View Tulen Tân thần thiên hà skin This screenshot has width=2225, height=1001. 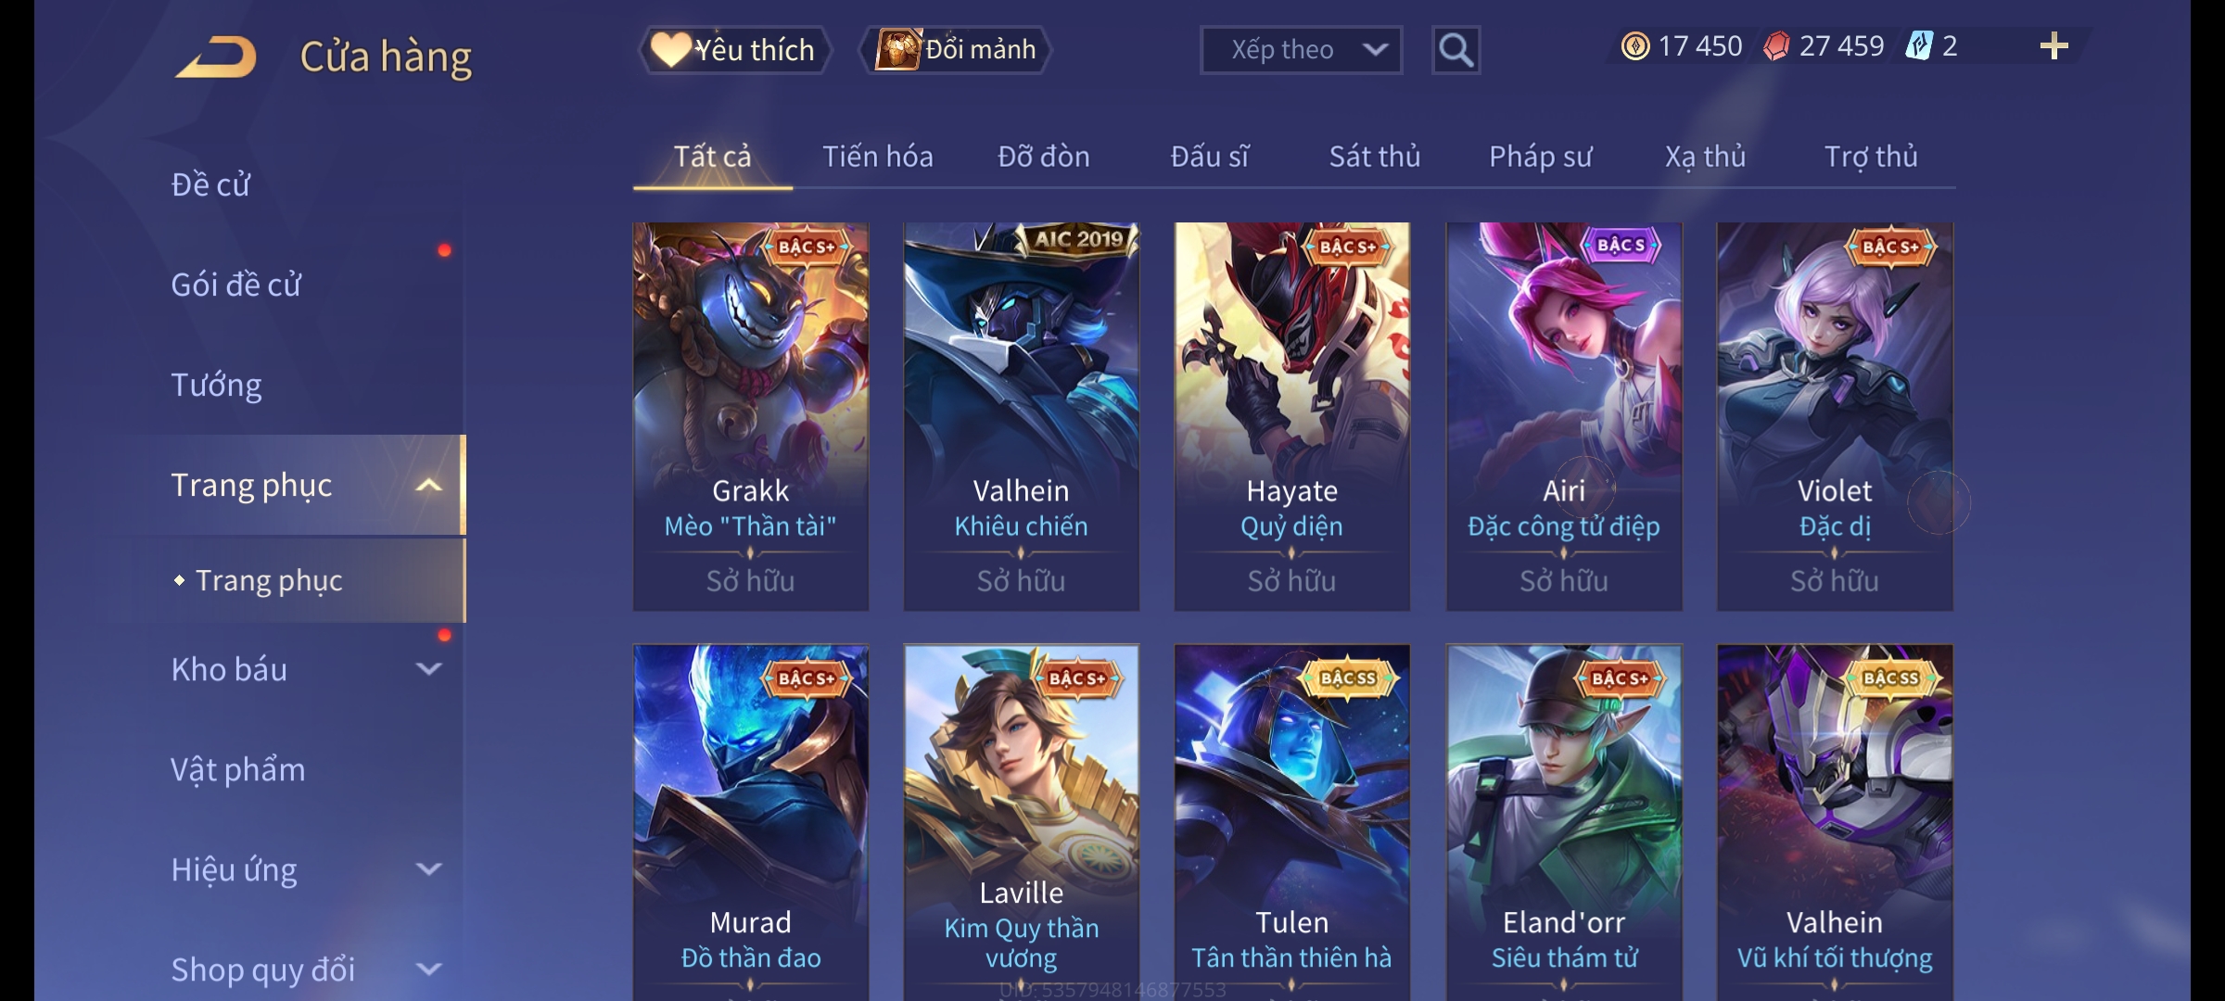coord(1291,822)
